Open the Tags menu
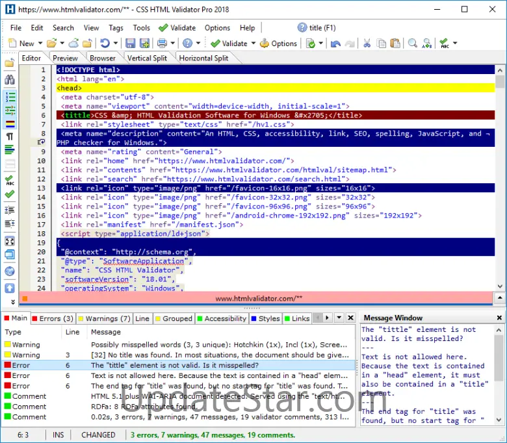The height and width of the screenshot is (443, 507). coord(116,28)
